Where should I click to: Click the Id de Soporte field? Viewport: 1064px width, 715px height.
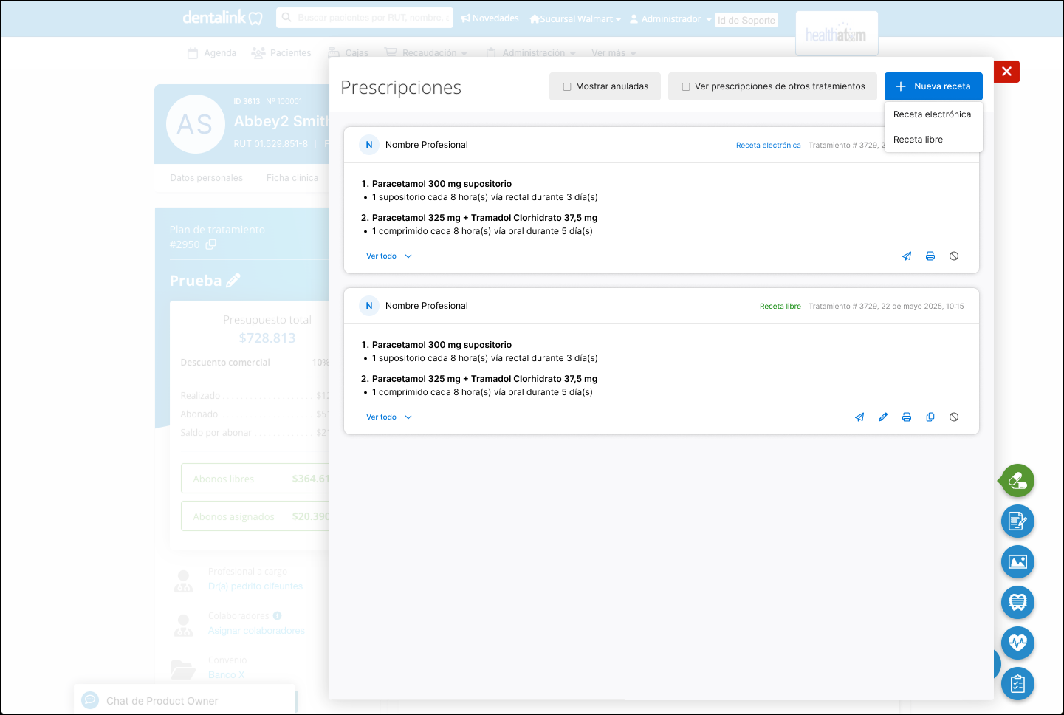click(746, 21)
